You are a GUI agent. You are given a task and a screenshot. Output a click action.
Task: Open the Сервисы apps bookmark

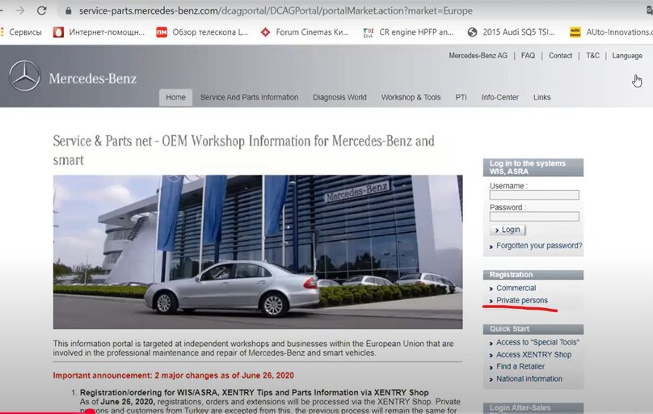22,32
